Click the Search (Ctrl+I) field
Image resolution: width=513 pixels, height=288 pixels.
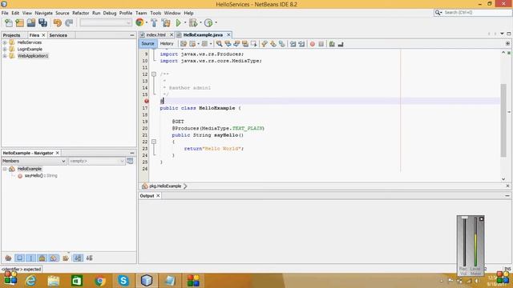(473, 13)
